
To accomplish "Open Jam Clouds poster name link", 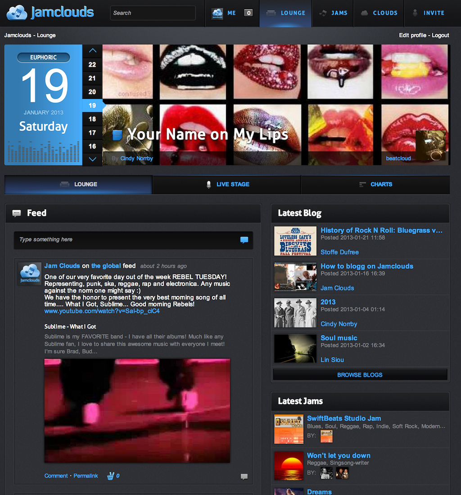I will click(62, 266).
